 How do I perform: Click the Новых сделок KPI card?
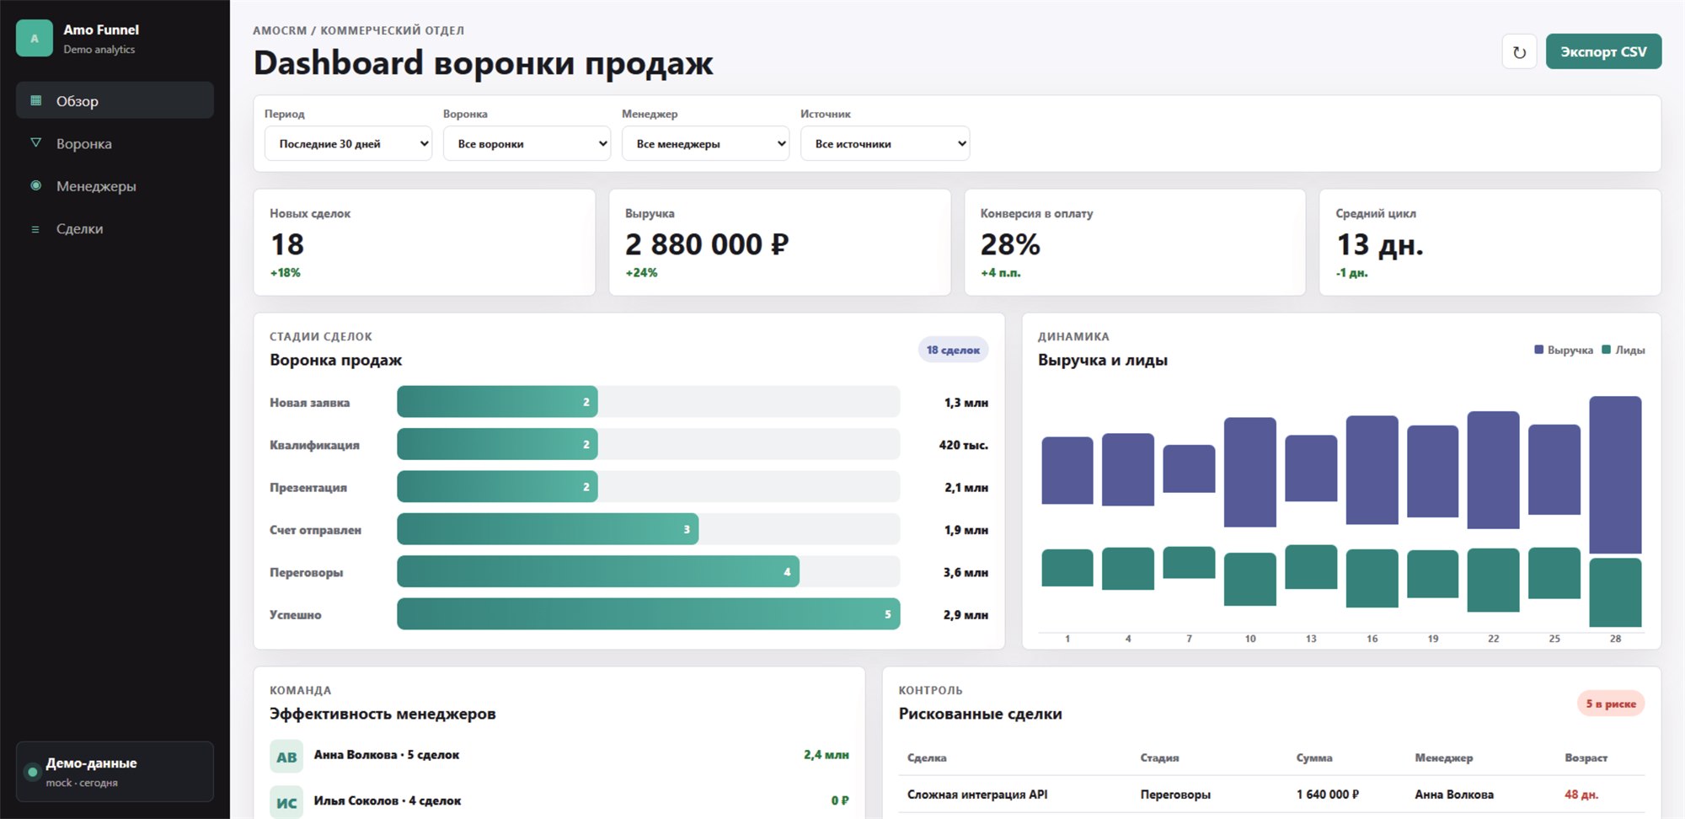[x=425, y=242]
